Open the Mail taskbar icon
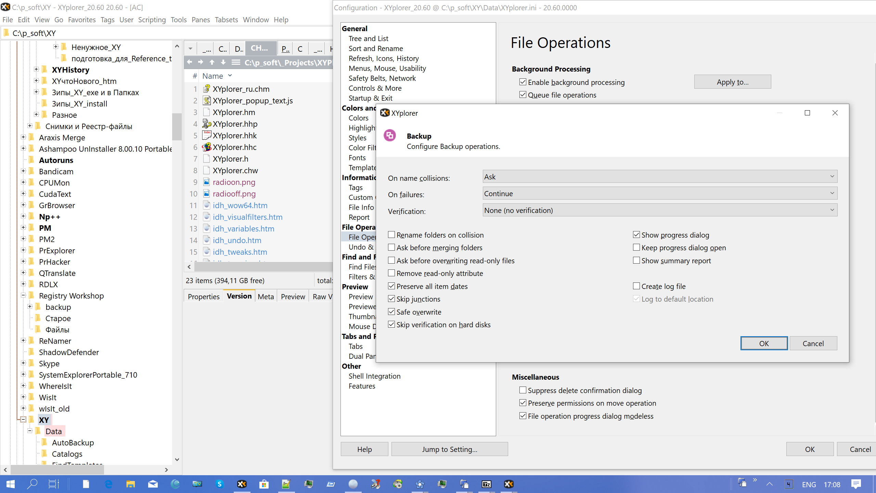Viewport: 876px width, 493px height. pyautogui.click(x=153, y=484)
